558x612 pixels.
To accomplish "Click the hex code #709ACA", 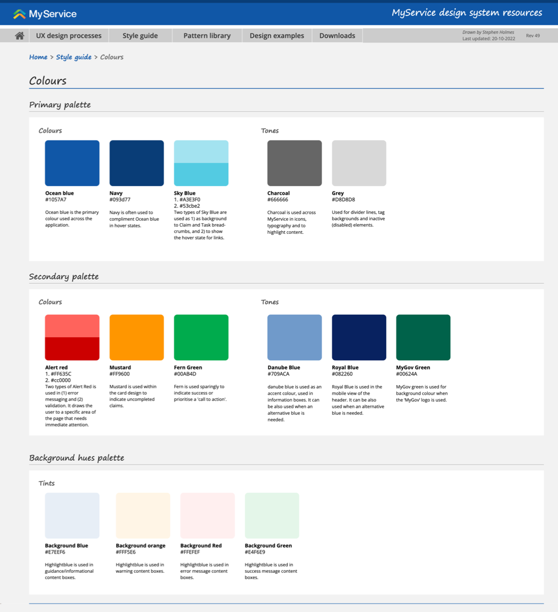I will pos(278,374).
